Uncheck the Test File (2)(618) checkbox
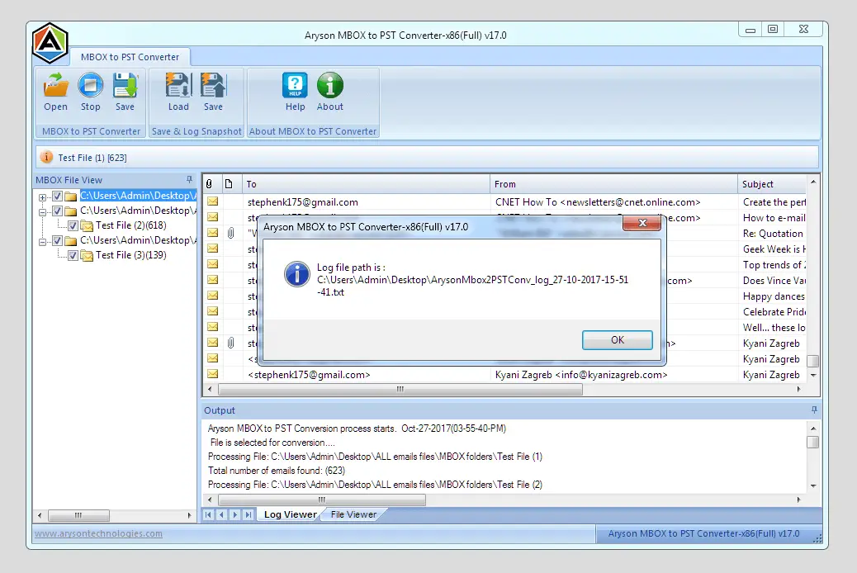The width and height of the screenshot is (857, 573). coord(73,225)
